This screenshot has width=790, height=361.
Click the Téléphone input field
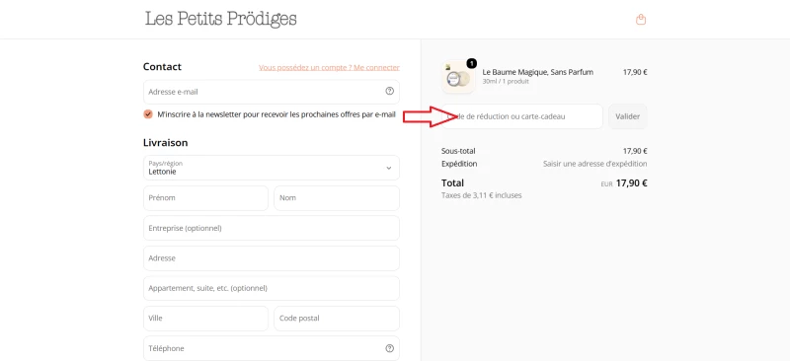[x=271, y=348]
